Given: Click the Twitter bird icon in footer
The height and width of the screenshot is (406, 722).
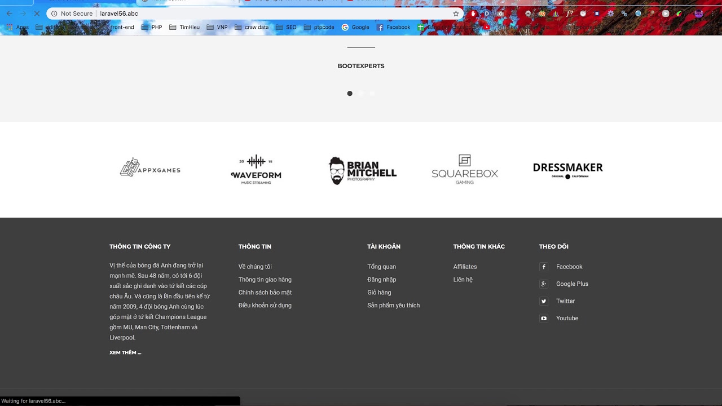Looking at the screenshot, I should point(544,301).
